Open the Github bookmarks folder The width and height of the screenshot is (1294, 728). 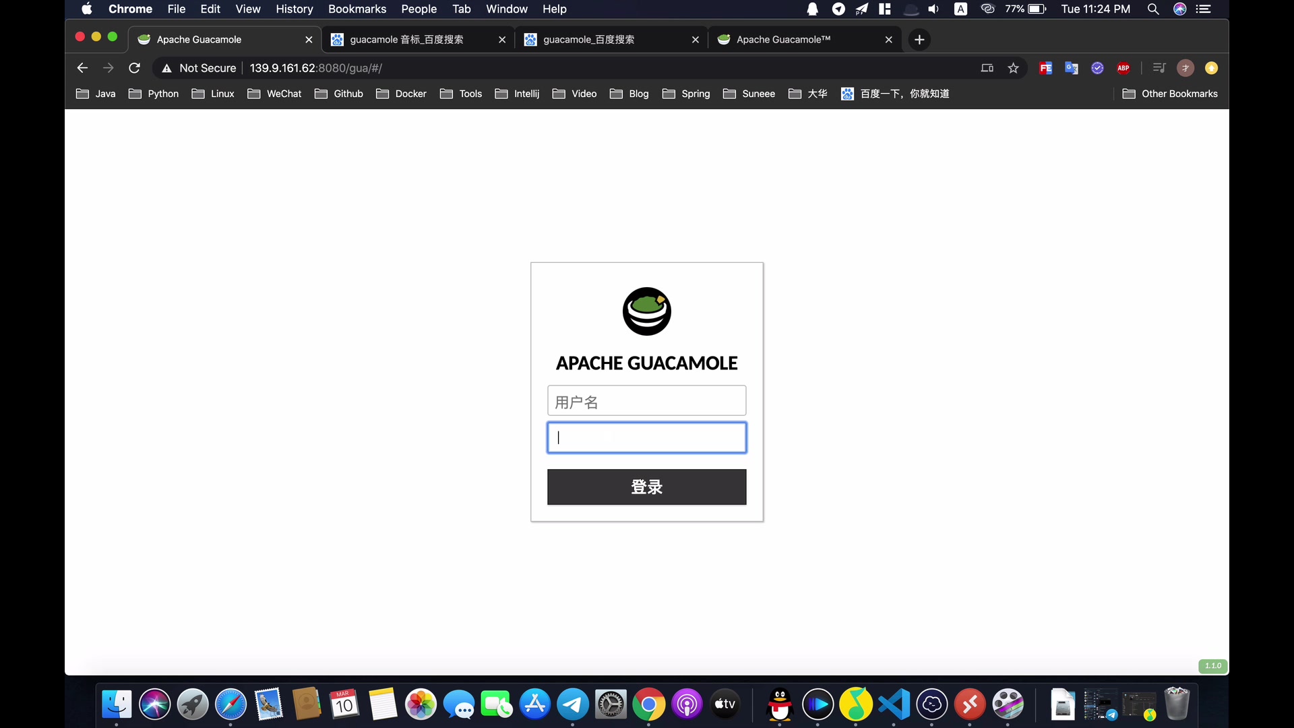[x=339, y=94]
